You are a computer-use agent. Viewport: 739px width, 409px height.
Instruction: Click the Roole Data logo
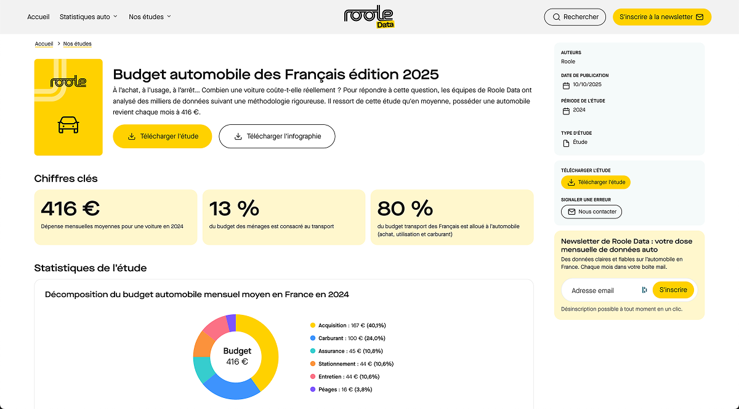(369, 17)
